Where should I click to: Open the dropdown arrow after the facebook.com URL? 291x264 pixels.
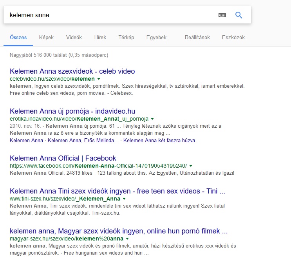click(191, 166)
